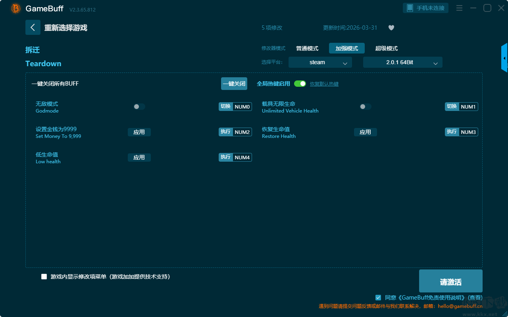Edit the NUM4 hotkey for Low health
508x317 pixels.
242,157
